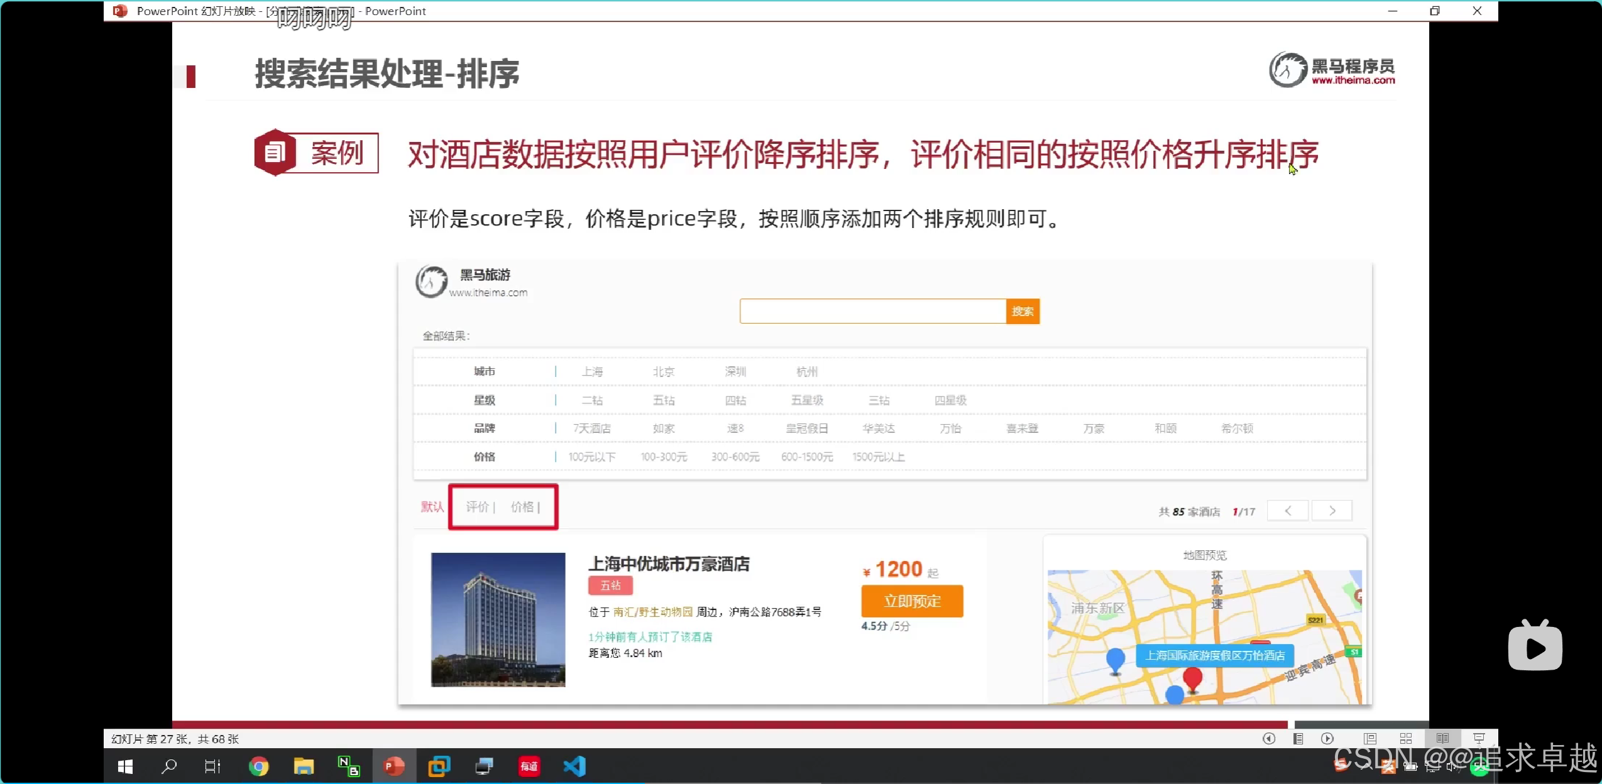Click Chrome icon in taskbar
The height and width of the screenshot is (784, 1602).
258,766
